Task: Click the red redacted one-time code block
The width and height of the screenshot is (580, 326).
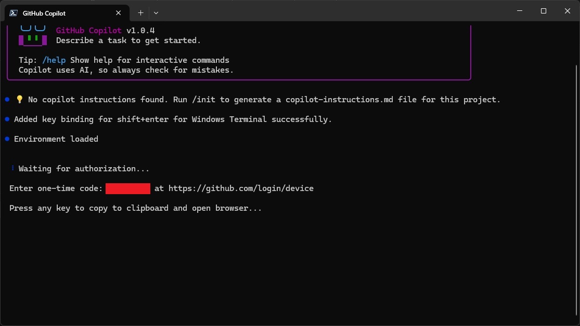Action: click(x=128, y=188)
